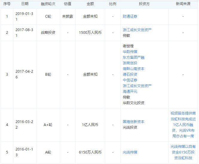The height and width of the screenshot is (164, 199).
Task: Select the 序号 column header
Action: 7,4
